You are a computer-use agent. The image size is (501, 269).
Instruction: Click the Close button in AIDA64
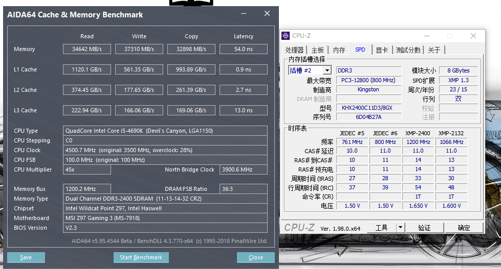coord(255,258)
